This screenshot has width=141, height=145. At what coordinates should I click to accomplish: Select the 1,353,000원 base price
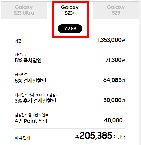point(111,40)
